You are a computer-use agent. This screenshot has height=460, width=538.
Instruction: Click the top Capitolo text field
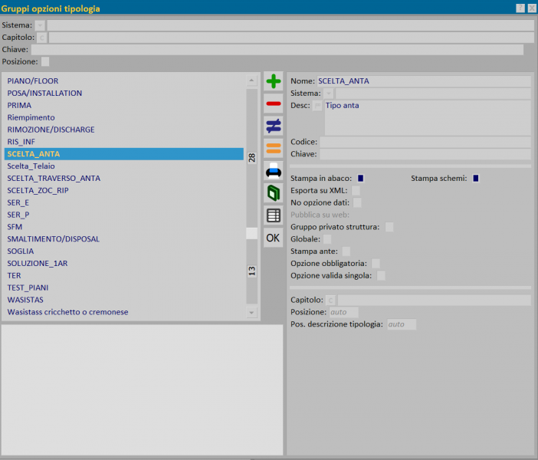(x=291, y=38)
